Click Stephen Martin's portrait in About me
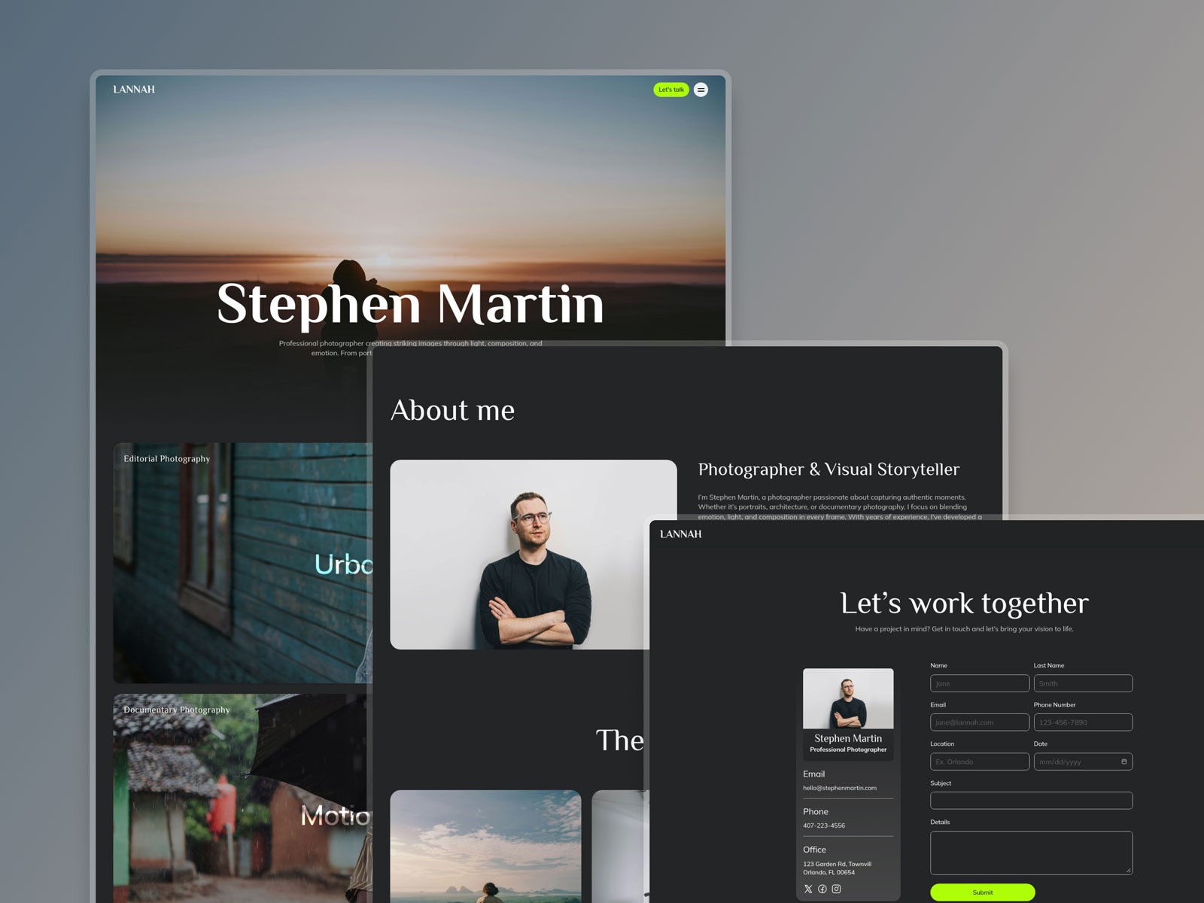Screen dimensions: 1204x903 534,555
